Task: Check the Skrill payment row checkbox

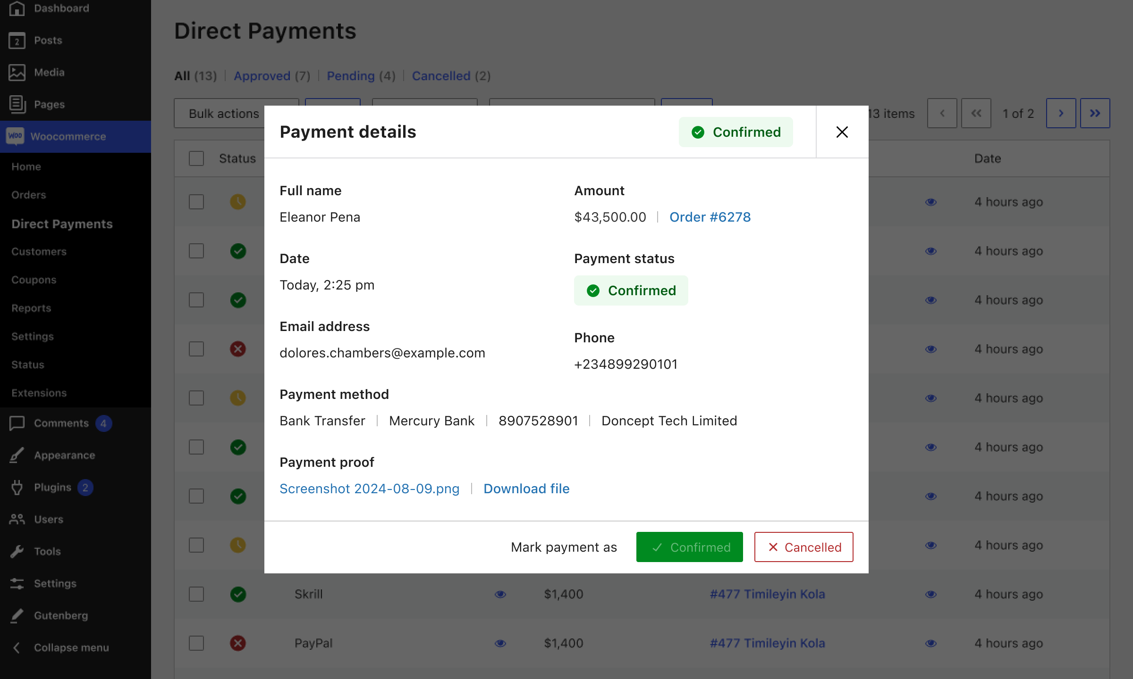Action: pos(196,594)
